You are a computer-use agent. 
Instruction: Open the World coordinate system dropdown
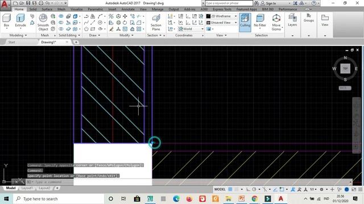[x=191, y=29]
